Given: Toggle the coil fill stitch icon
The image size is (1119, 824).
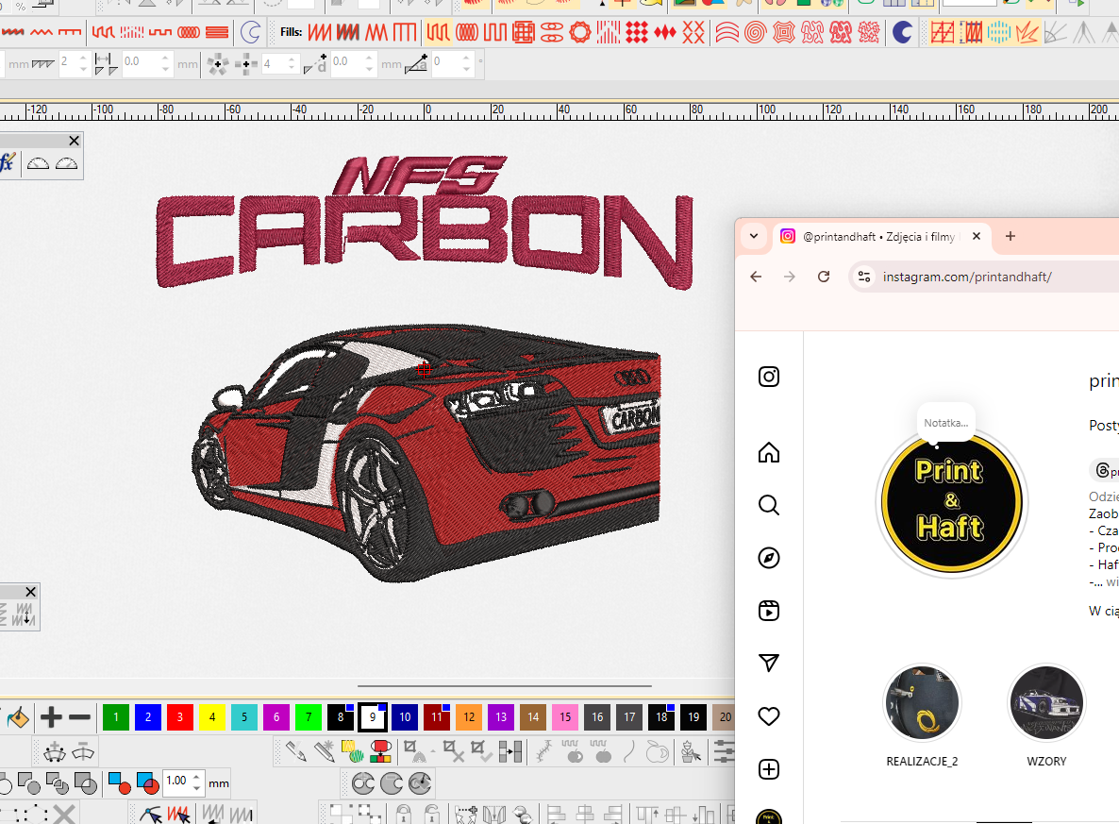Looking at the screenshot, I should tap(467, 32).
